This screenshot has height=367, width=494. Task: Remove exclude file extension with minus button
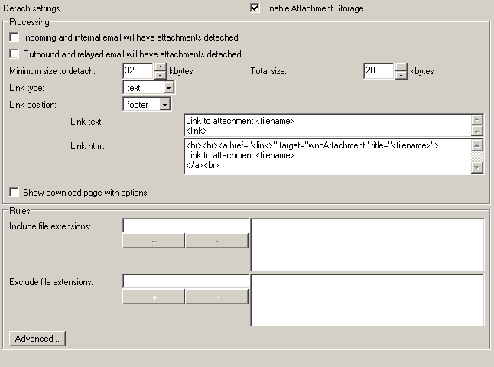pos(216,297)
